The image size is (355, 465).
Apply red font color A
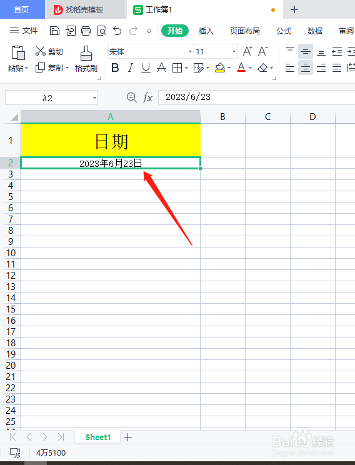point(241,67)
